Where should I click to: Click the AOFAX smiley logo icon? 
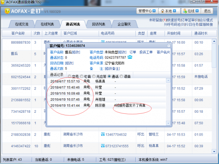pyautogui.click(x=7, y=11)
